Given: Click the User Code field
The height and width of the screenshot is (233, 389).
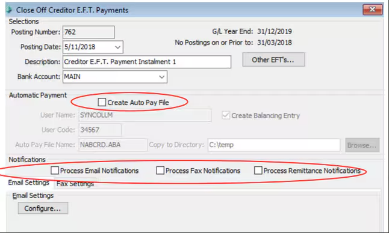Looking at the screenshot, I should click(x=100, y=130).
